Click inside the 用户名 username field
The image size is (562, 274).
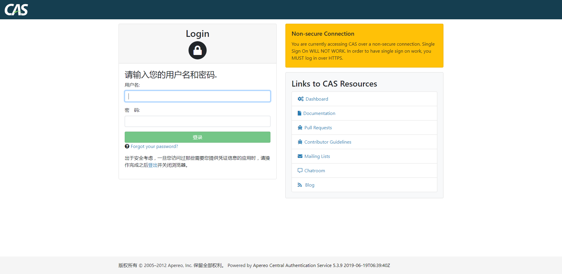[x=197, y=96]
